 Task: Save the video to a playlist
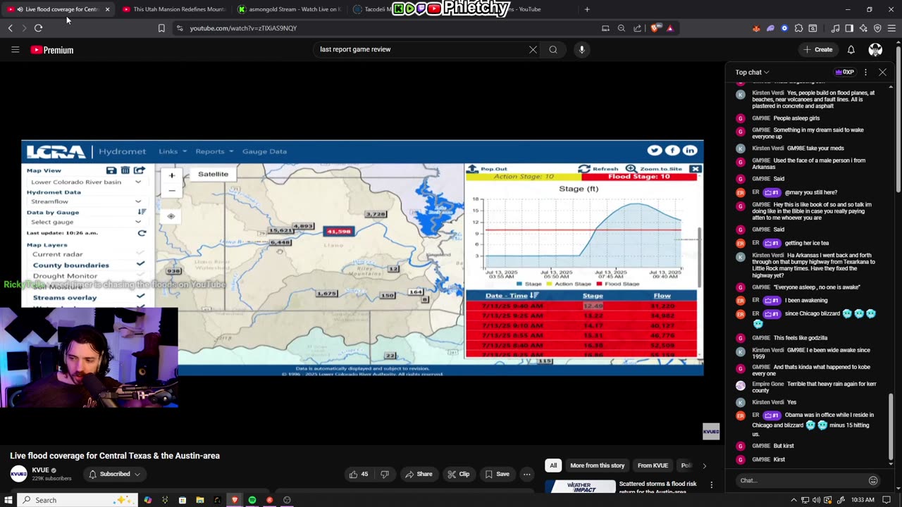[497, 474]
